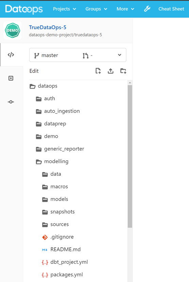Click the file tree scrollbar thumb
Viewport: 189px width, 282px height.
click(130, 156)
